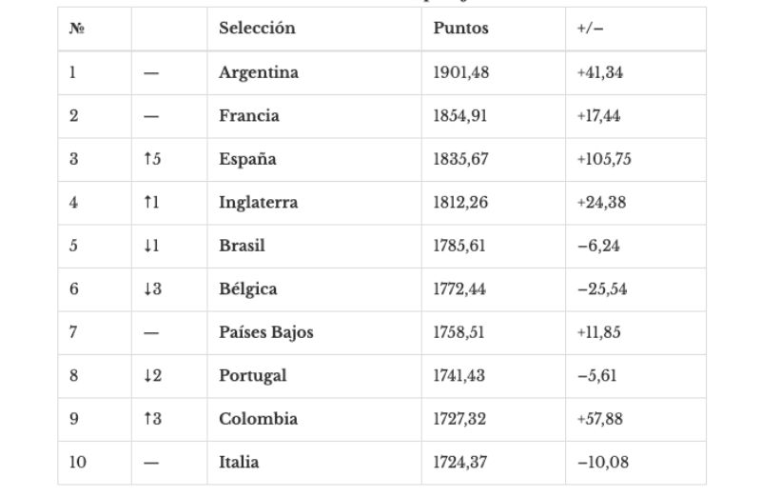Click the +105,75 change value
Viewport: 761px width, 497px height.
coord(604,159)
